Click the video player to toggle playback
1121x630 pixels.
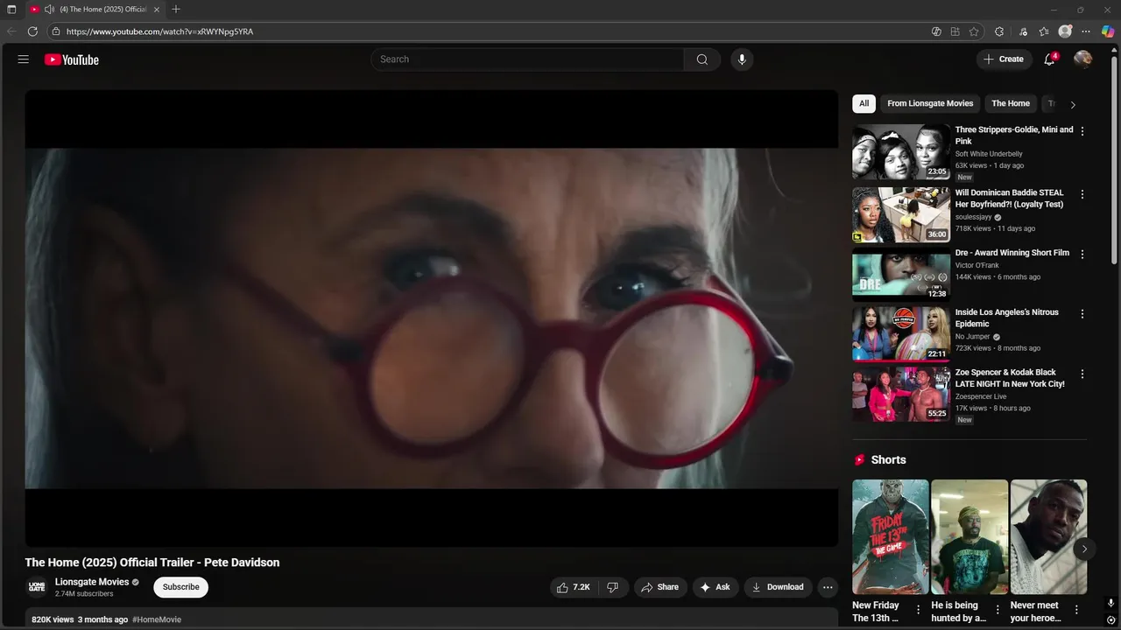pos(432,318)
